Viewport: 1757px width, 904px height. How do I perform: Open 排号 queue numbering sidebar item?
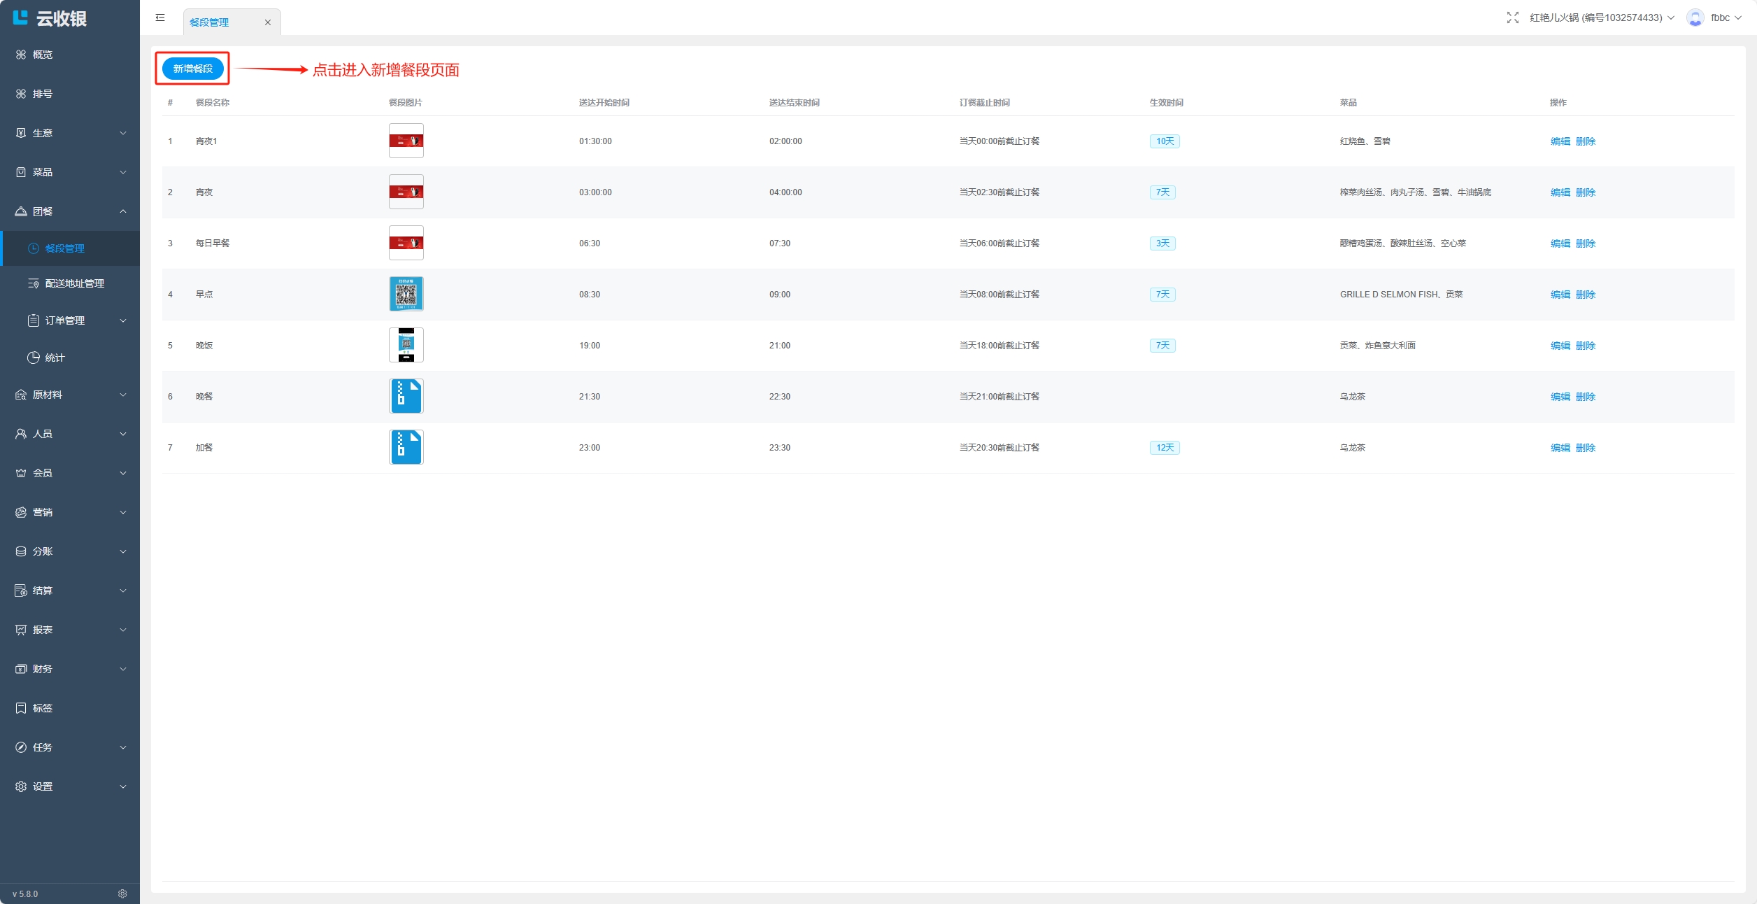click(42, 94)
